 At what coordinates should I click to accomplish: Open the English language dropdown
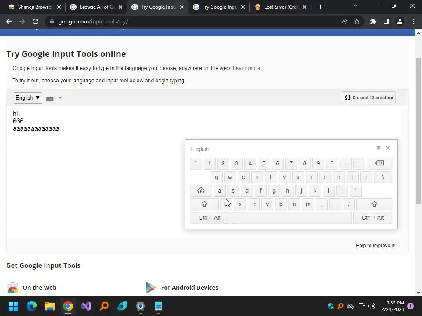[28, 98]
